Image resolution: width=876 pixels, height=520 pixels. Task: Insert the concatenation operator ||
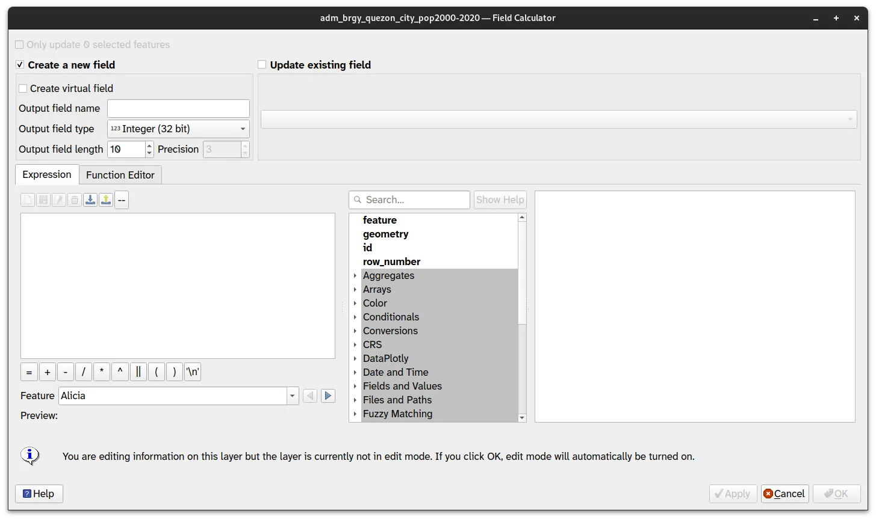tap(138, 372)
